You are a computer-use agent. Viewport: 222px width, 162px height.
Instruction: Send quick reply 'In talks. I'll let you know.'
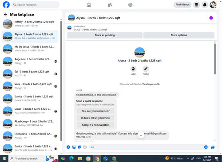point(95,118)
